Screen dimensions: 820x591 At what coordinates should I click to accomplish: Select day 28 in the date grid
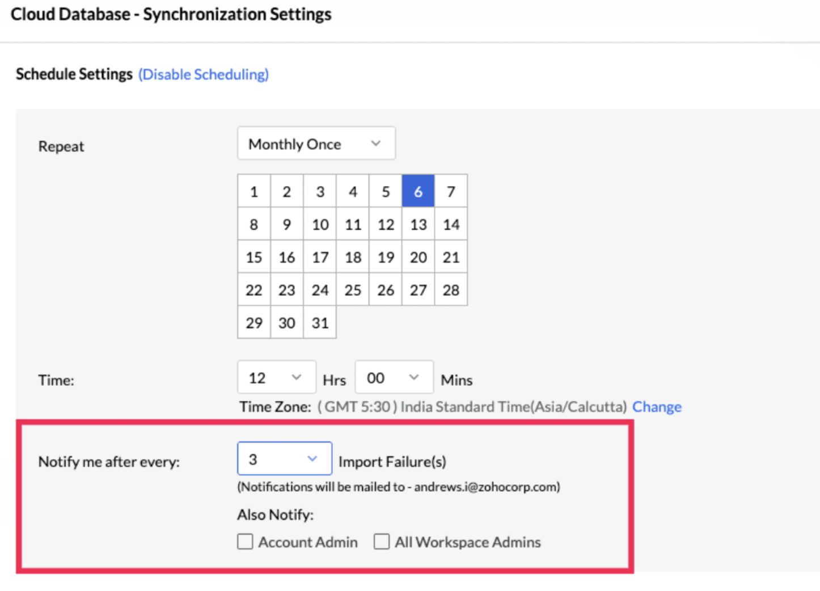[451, 290]
